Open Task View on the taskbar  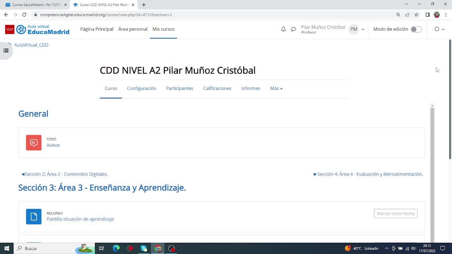coord(102,248)
